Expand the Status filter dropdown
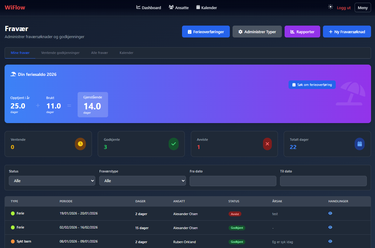Viewport: 375px width, 248px height. pos(52,181)
